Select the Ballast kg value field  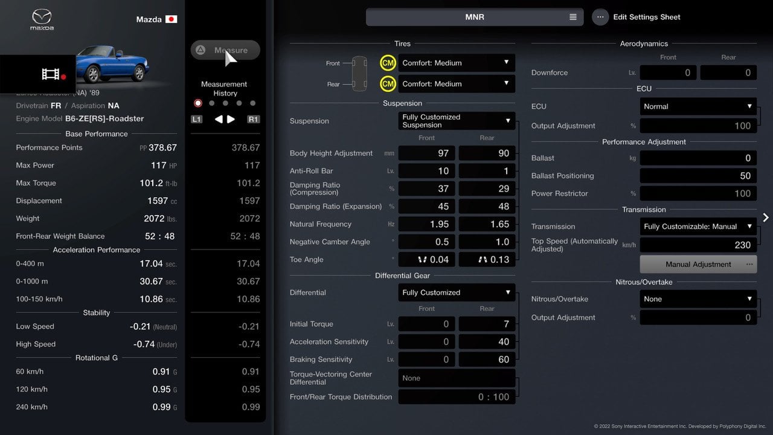[698, 158]
